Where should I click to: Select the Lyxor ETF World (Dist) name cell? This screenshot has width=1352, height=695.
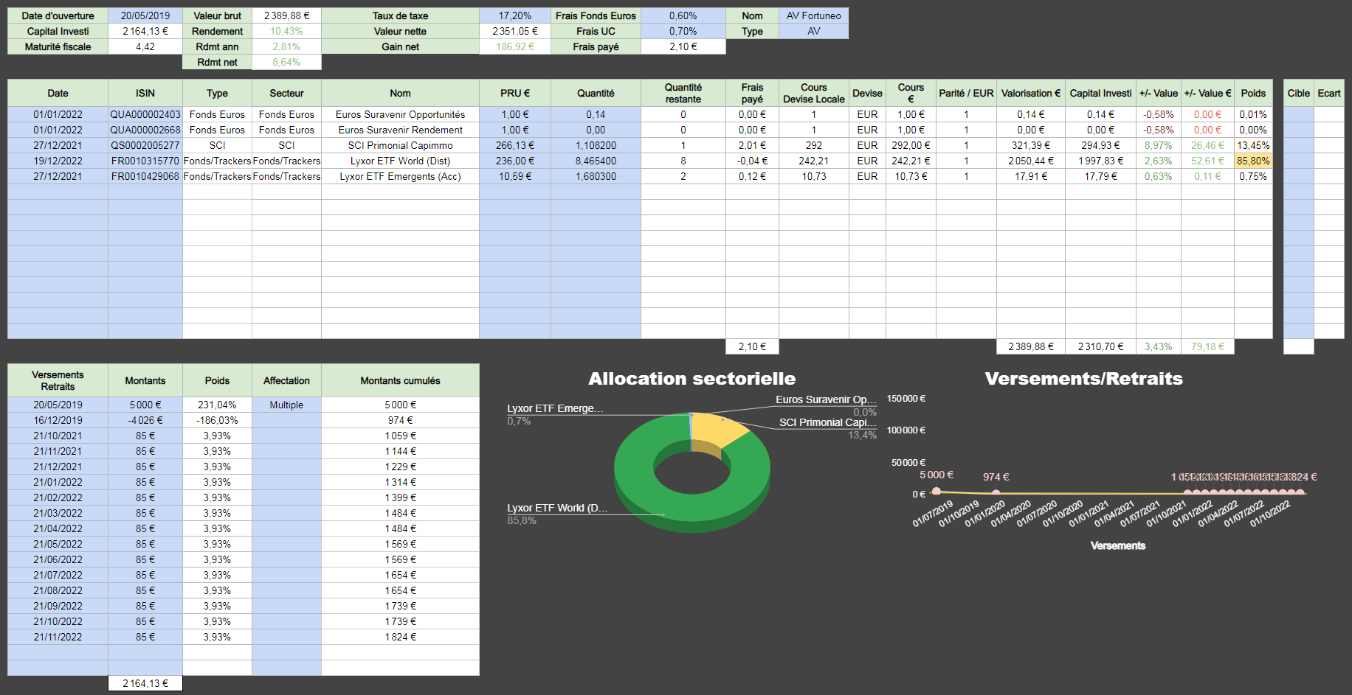(400, 161)
